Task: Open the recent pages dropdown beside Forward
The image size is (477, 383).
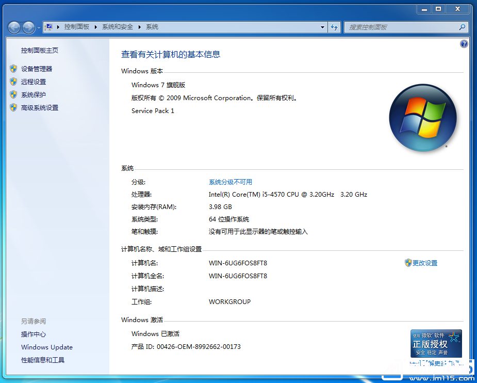Action: tap(39, 28)
